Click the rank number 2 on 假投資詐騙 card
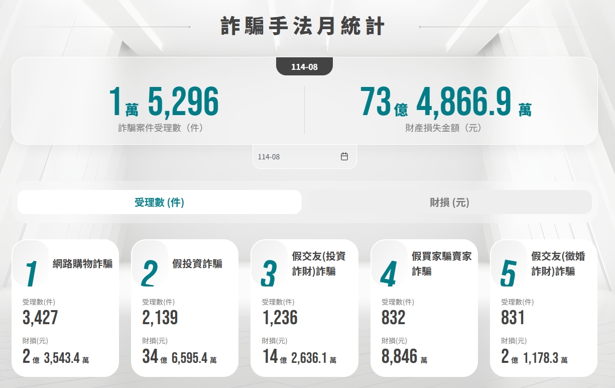This screenshot has width=615, height=388. (150, 274)
